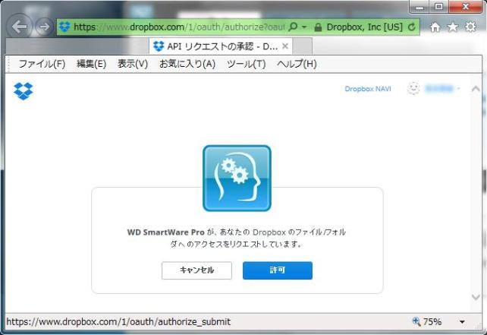The image size is (487, 335).
Task: Close the browser window
Action: tap(465, 7)
